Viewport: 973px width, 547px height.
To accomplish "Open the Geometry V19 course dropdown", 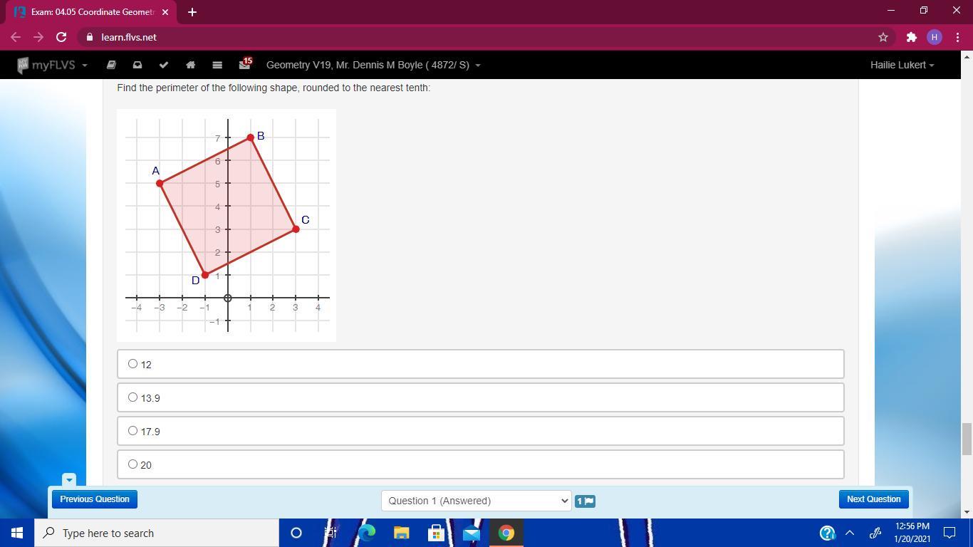I will click(373, 65).
